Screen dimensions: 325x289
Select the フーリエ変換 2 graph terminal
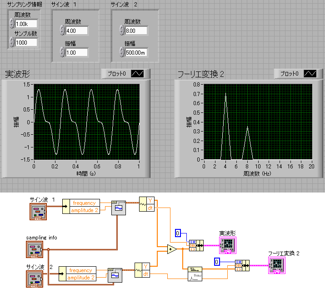[276, 266]
